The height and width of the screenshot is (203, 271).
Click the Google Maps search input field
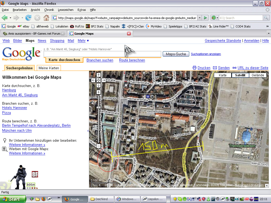[102, 54]
